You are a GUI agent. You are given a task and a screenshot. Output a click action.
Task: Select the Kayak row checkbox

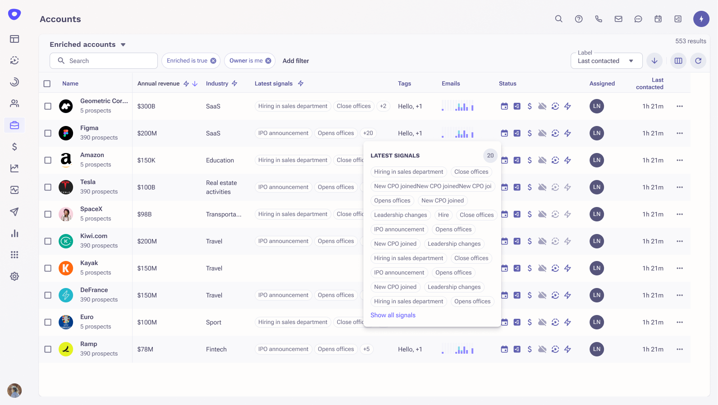point(48,268)
